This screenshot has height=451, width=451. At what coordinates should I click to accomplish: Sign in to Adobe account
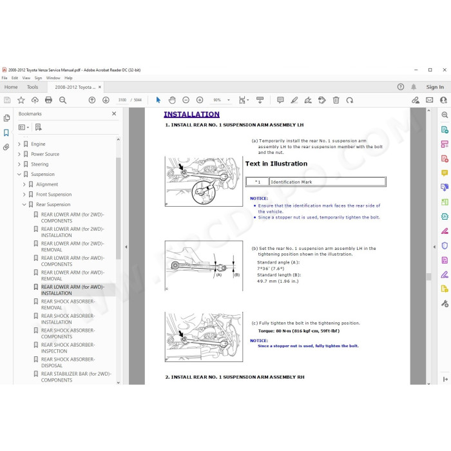(435, 87)
